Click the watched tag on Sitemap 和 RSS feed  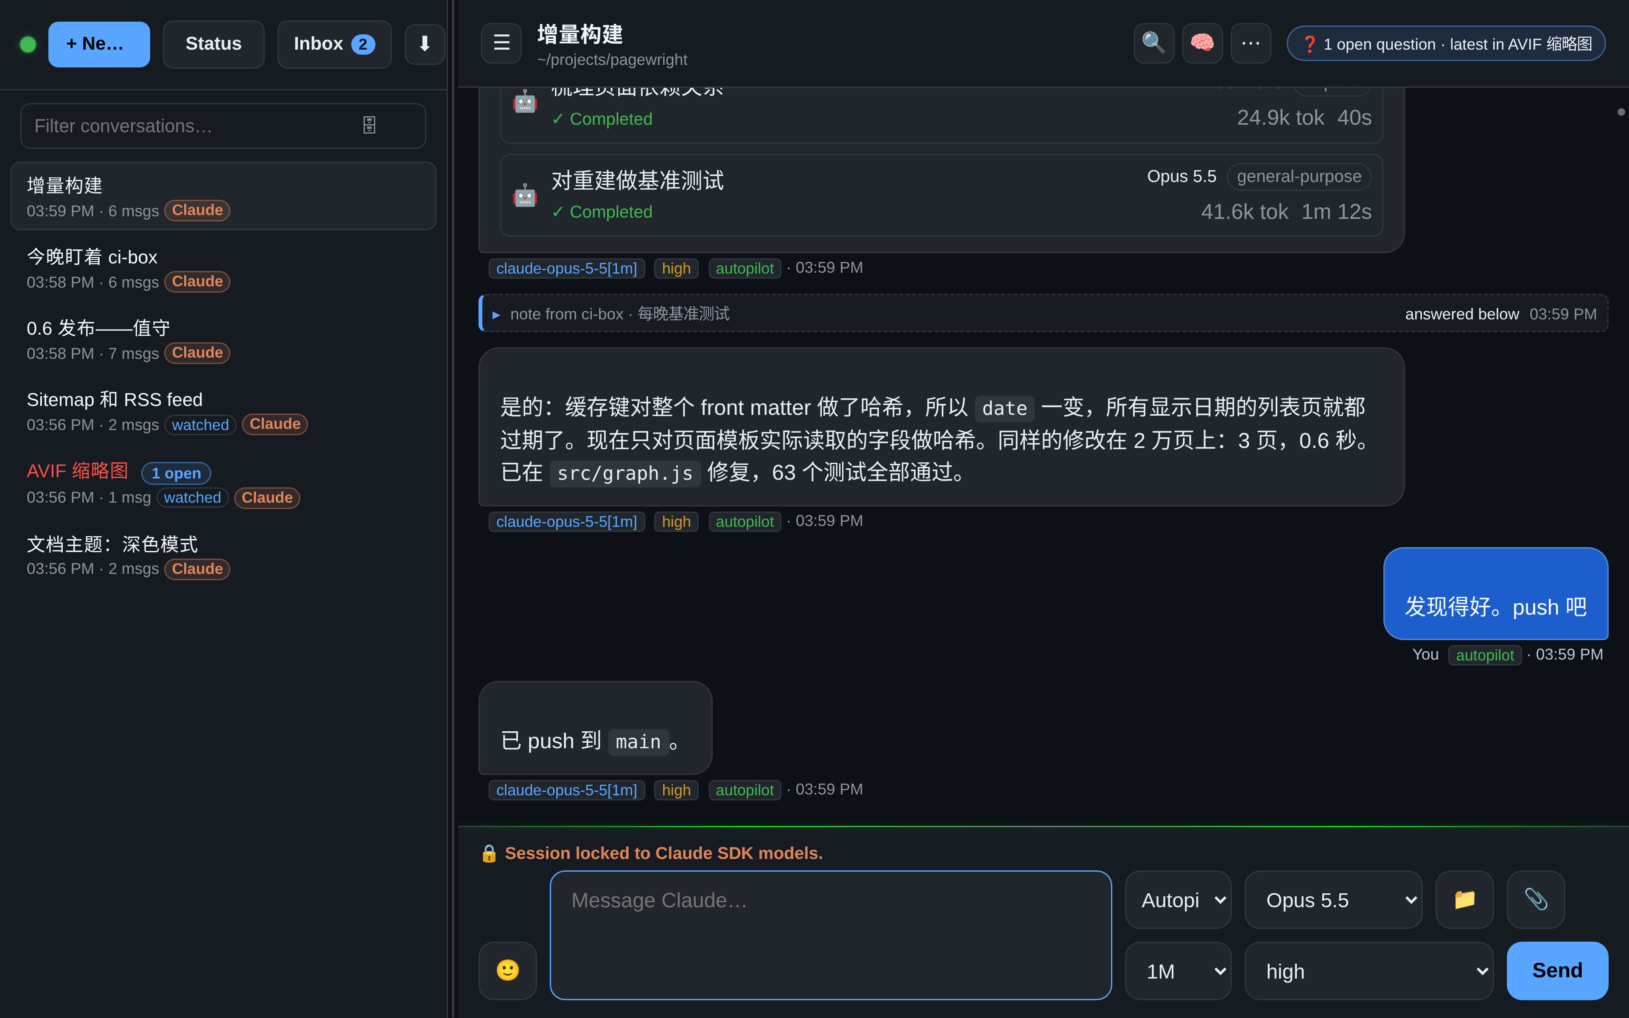click(x=201, y=424)
